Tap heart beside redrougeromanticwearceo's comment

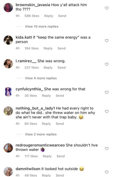click(x=107, y=148)
